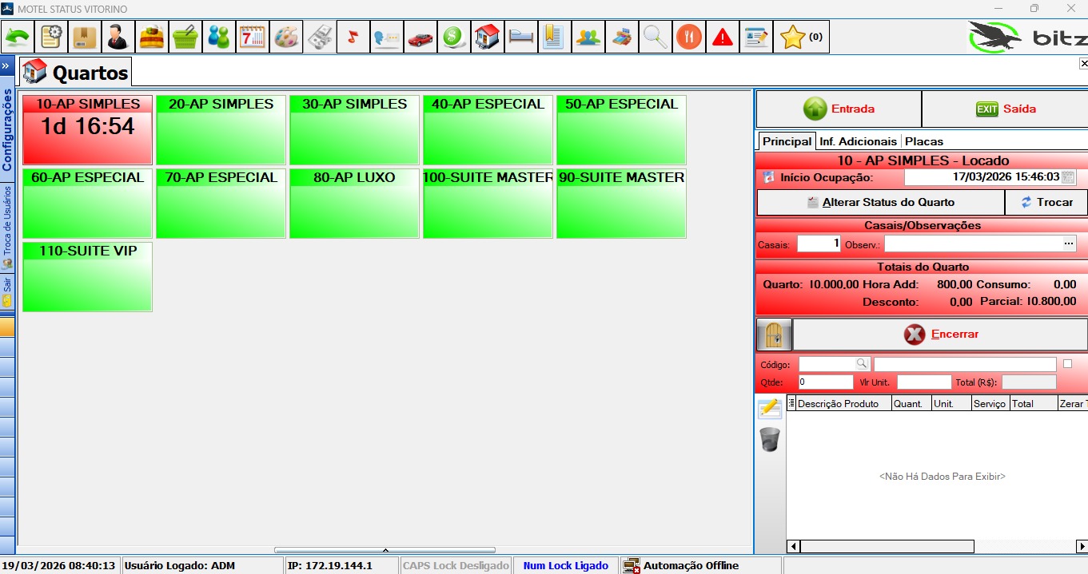Open the product grid column selector
Image resolution: width=1088 pixels, height=574 pixels.
(x=791, y=404)
